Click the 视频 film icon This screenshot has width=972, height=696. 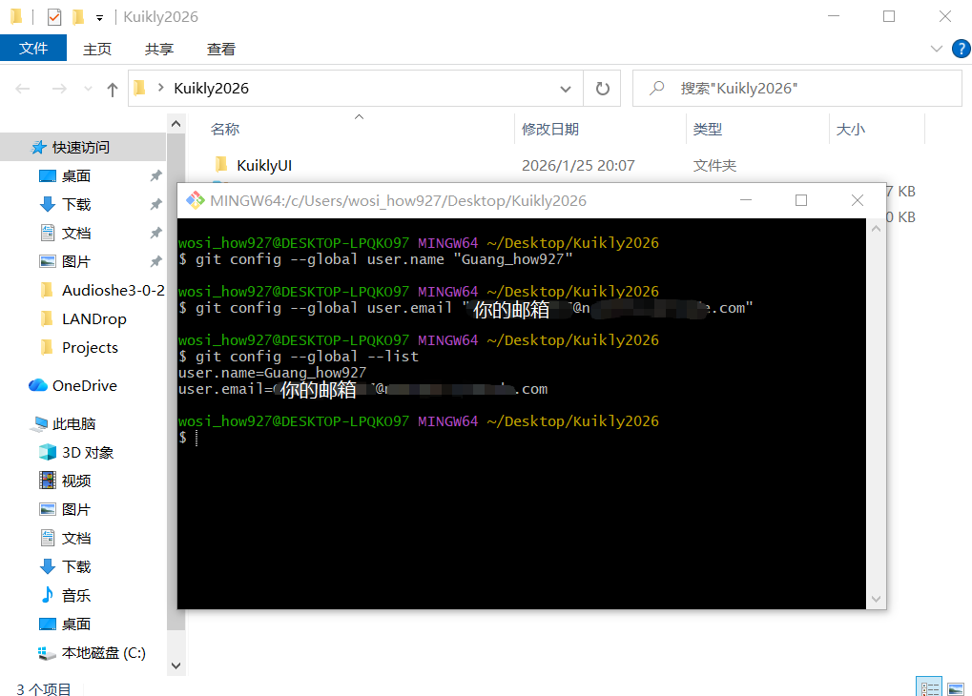pyautogui.click(x=47, y=481)
